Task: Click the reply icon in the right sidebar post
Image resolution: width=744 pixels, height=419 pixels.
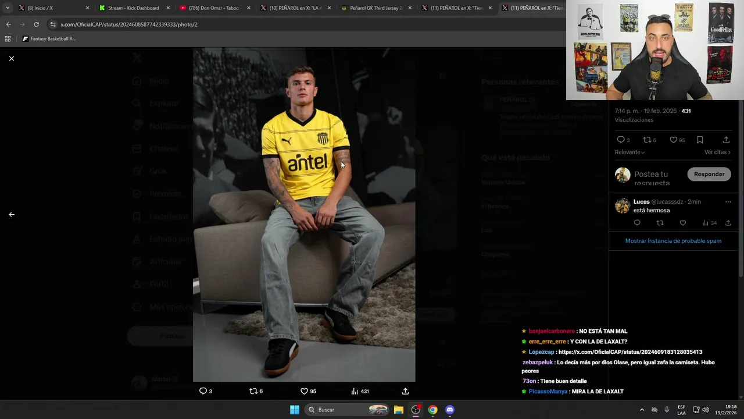Action: tap(620, 140)
